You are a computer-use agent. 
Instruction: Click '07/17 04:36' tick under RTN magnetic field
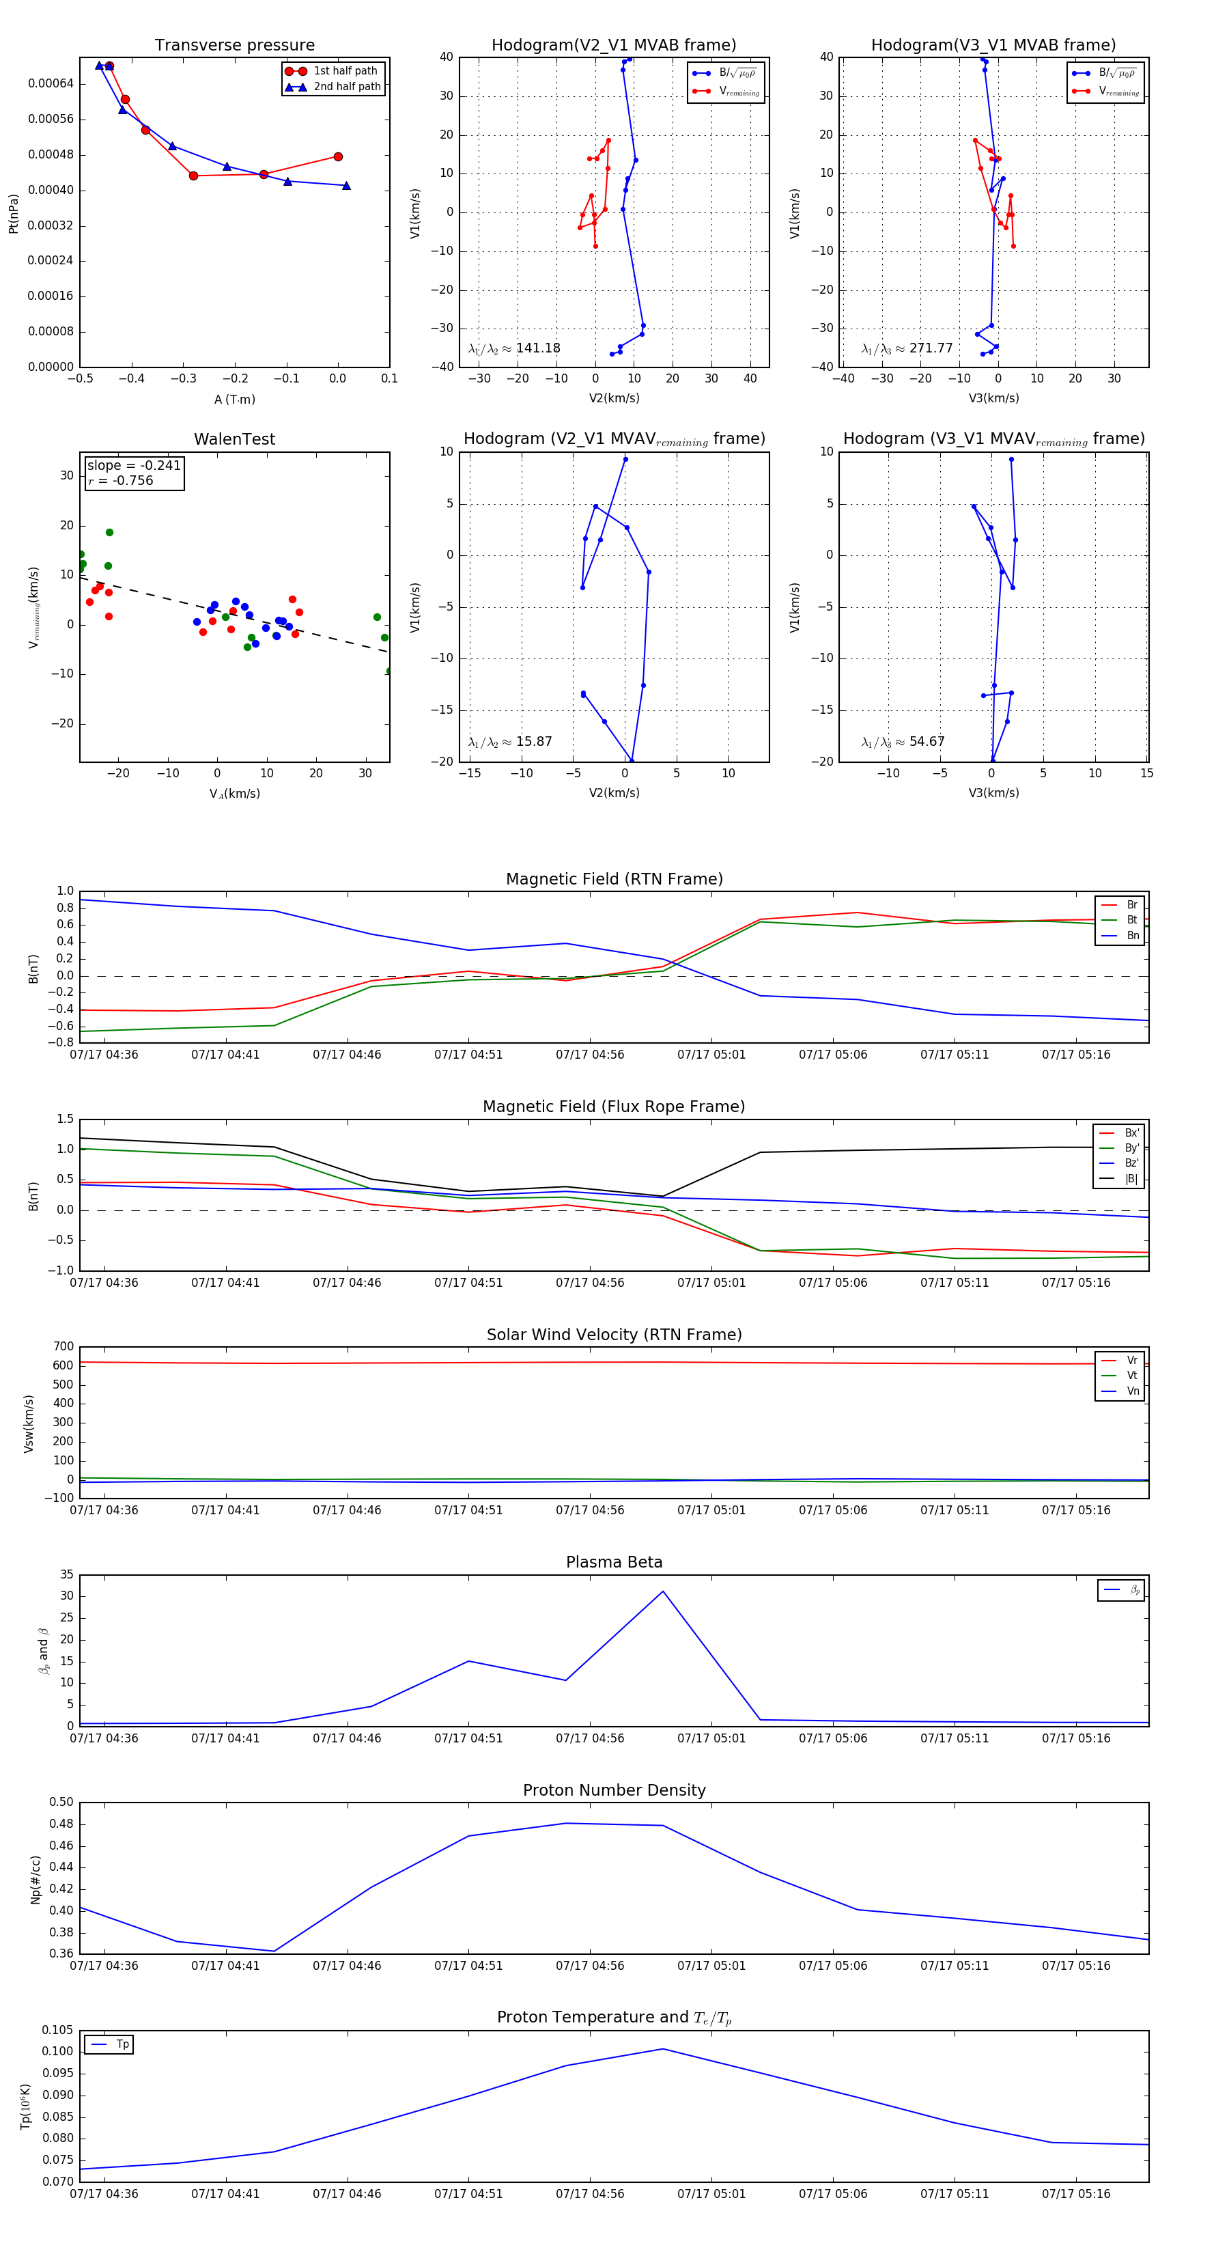104,1055
